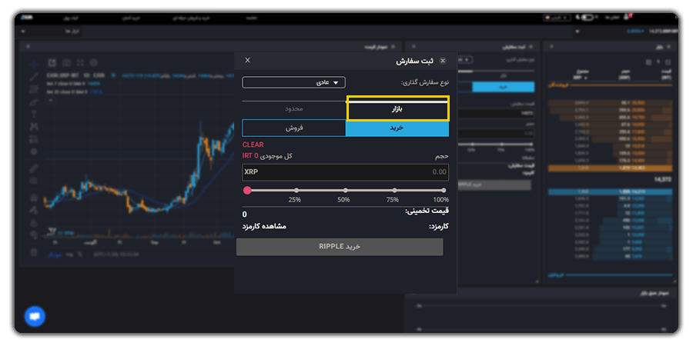
Task: Select the brush drawing tool on chart
Action: point(34,101)
